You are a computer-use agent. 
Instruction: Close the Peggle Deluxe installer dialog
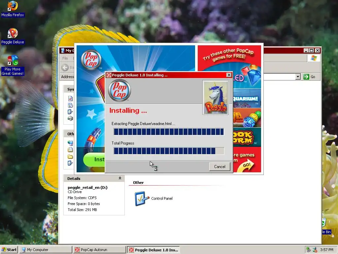tap(229, 75)
